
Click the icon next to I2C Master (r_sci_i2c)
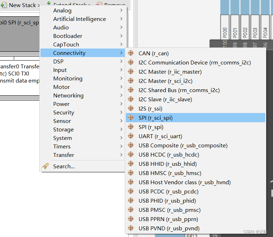click(130, 80)
